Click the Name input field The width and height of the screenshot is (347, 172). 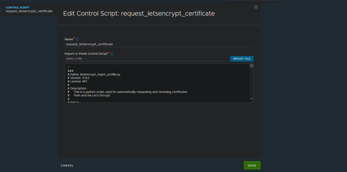(159, 44)
